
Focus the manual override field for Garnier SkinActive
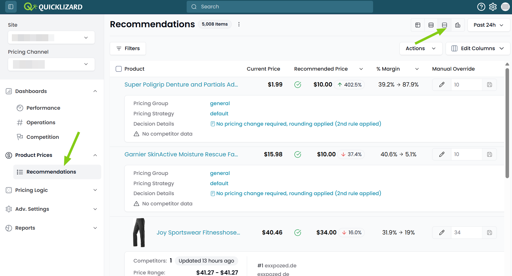tap(467, 154)
